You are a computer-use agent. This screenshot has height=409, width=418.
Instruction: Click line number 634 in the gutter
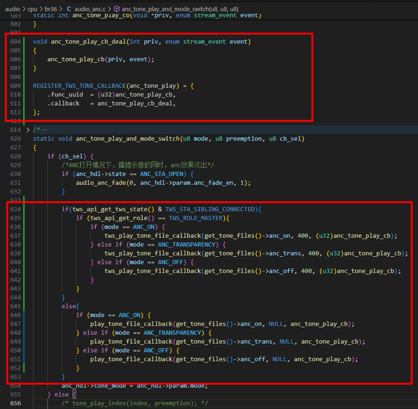pos(15,209)
